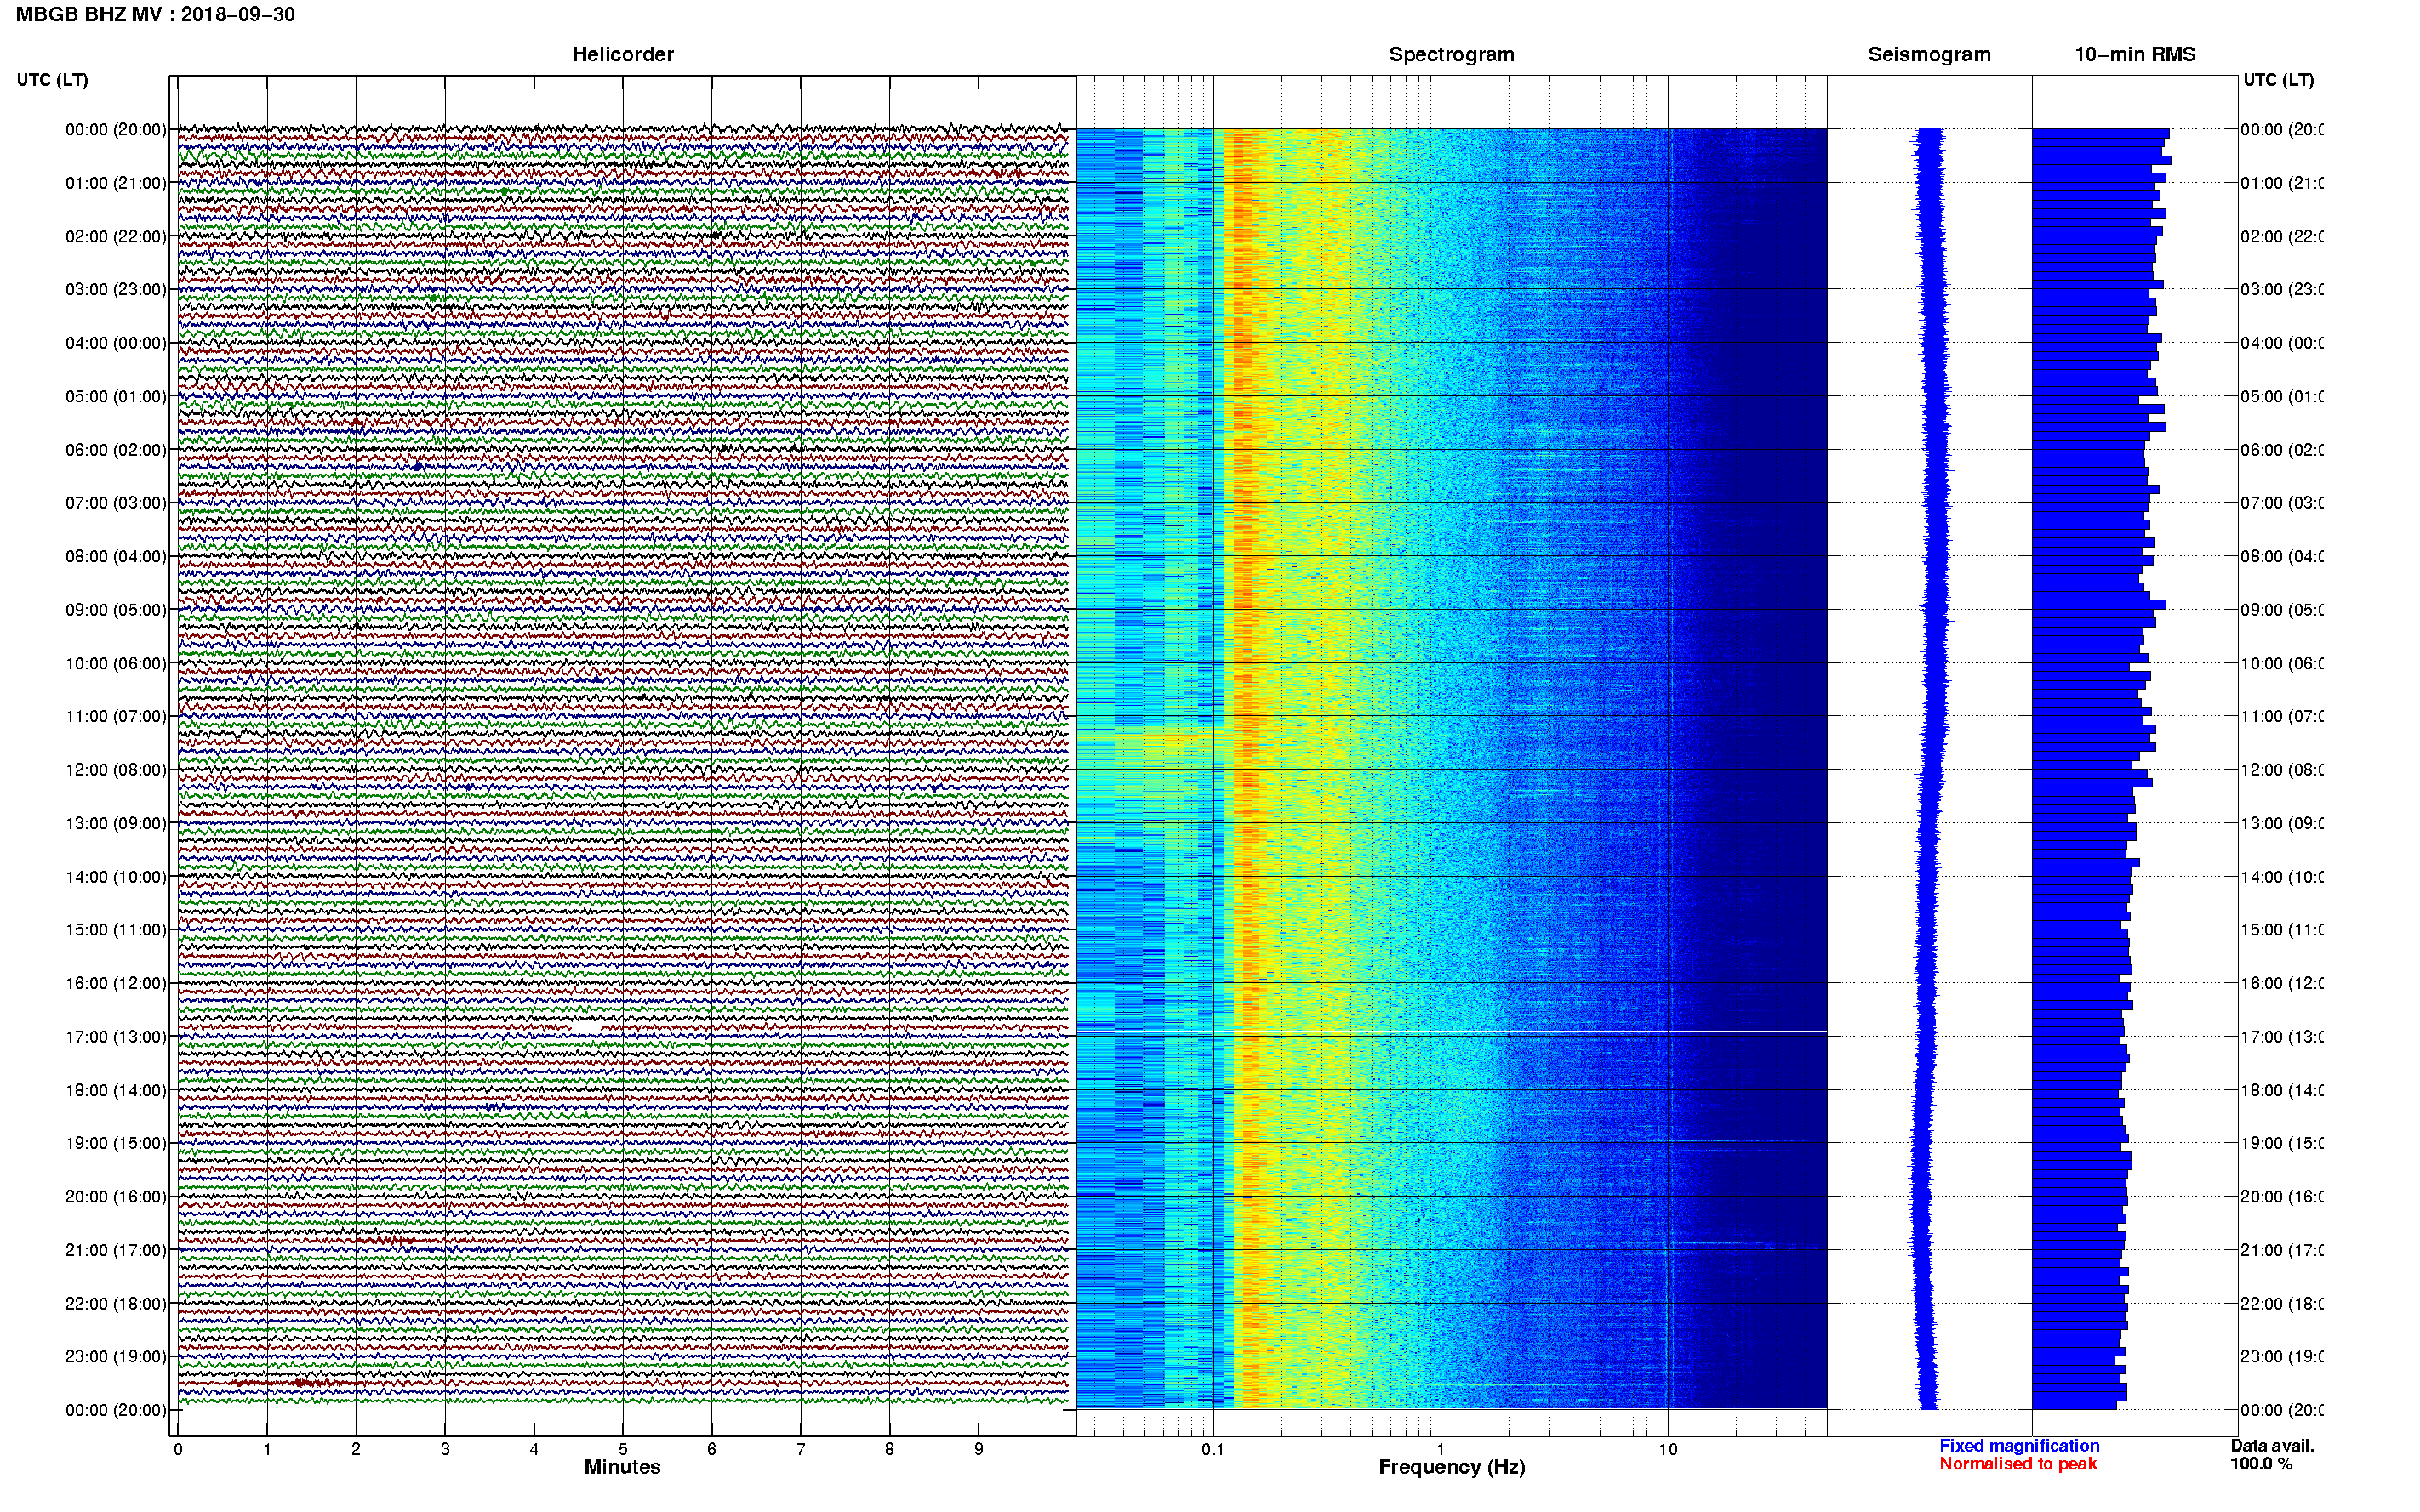
Task: Click left axis label 10:00 (06:00)
Action: coord(116,663)
